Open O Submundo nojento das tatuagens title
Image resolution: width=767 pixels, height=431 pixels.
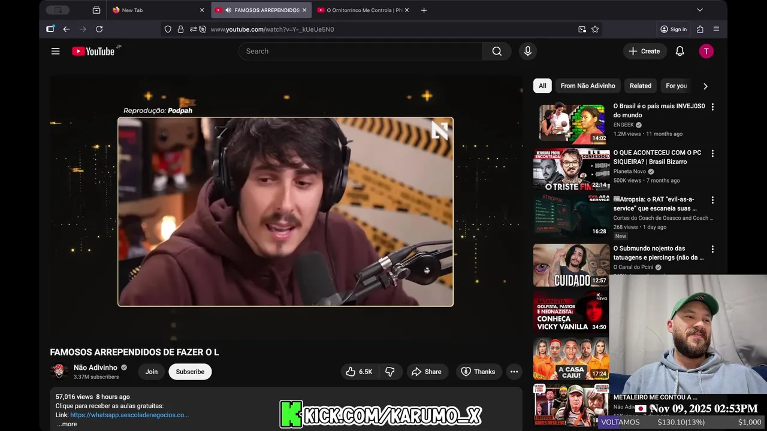click(659, 253)
